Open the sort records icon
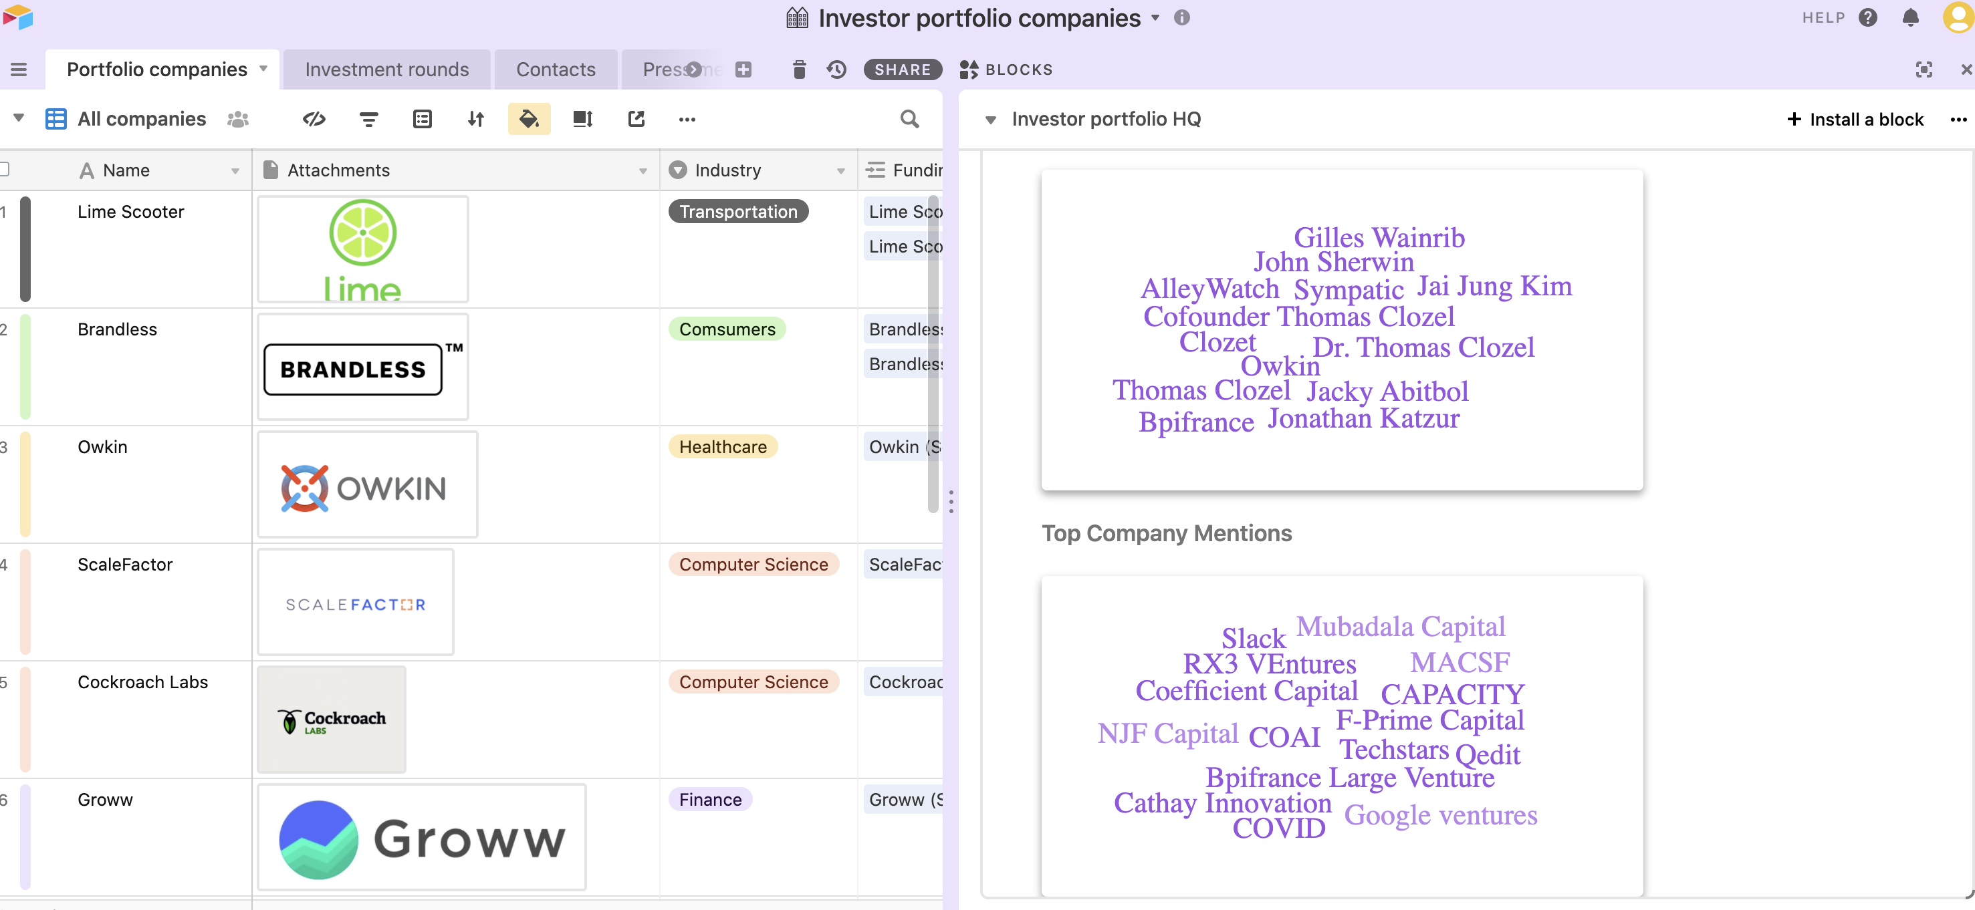The width and height of the screenshot is (1975, 910). tap(476, 119)
